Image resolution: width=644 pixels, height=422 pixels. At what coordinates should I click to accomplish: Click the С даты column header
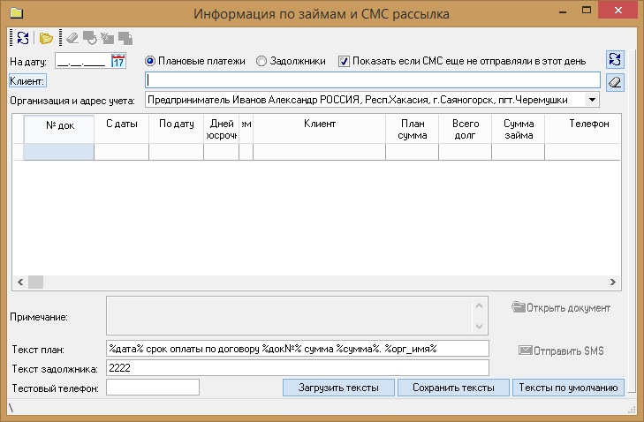click(122, 129)
